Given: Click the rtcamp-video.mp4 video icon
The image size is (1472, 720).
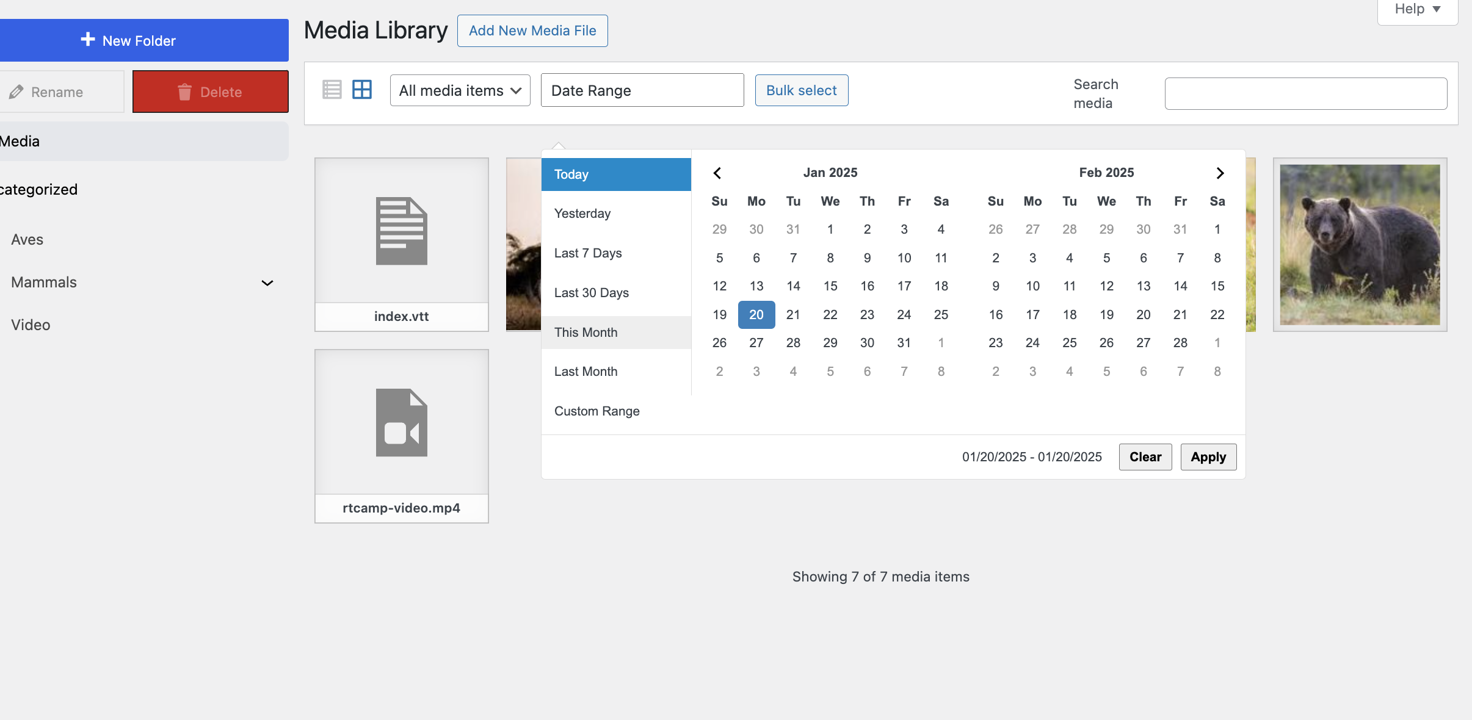Looking at the screenshot, I should tap(401, 423).
